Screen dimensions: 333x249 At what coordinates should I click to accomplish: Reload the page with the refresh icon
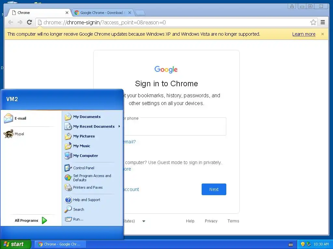[x=30, y=22]
